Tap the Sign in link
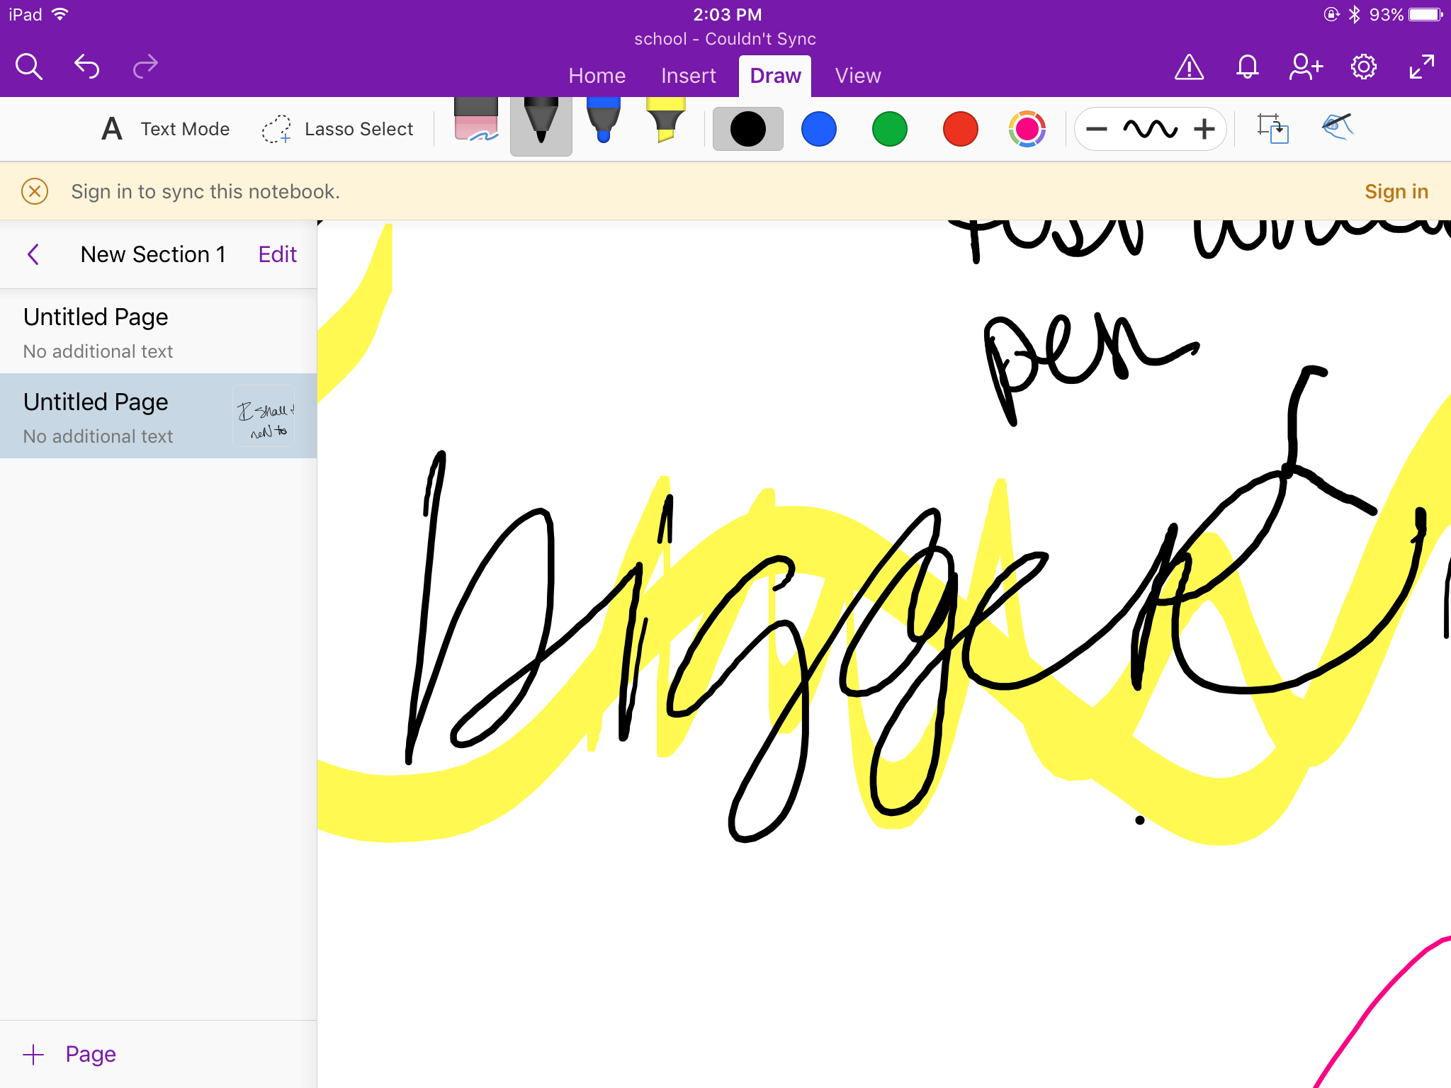This screenshot has width=1451, height=1088. [1396, 191]
